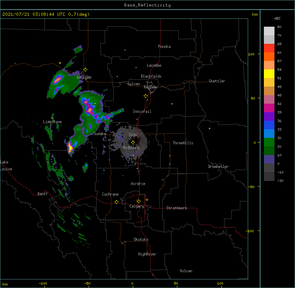Viewport: 295px width, 288px height.
Task: Pick the lightest gray 80 dBZ legend swatch
Action: (x=269, y=31)
